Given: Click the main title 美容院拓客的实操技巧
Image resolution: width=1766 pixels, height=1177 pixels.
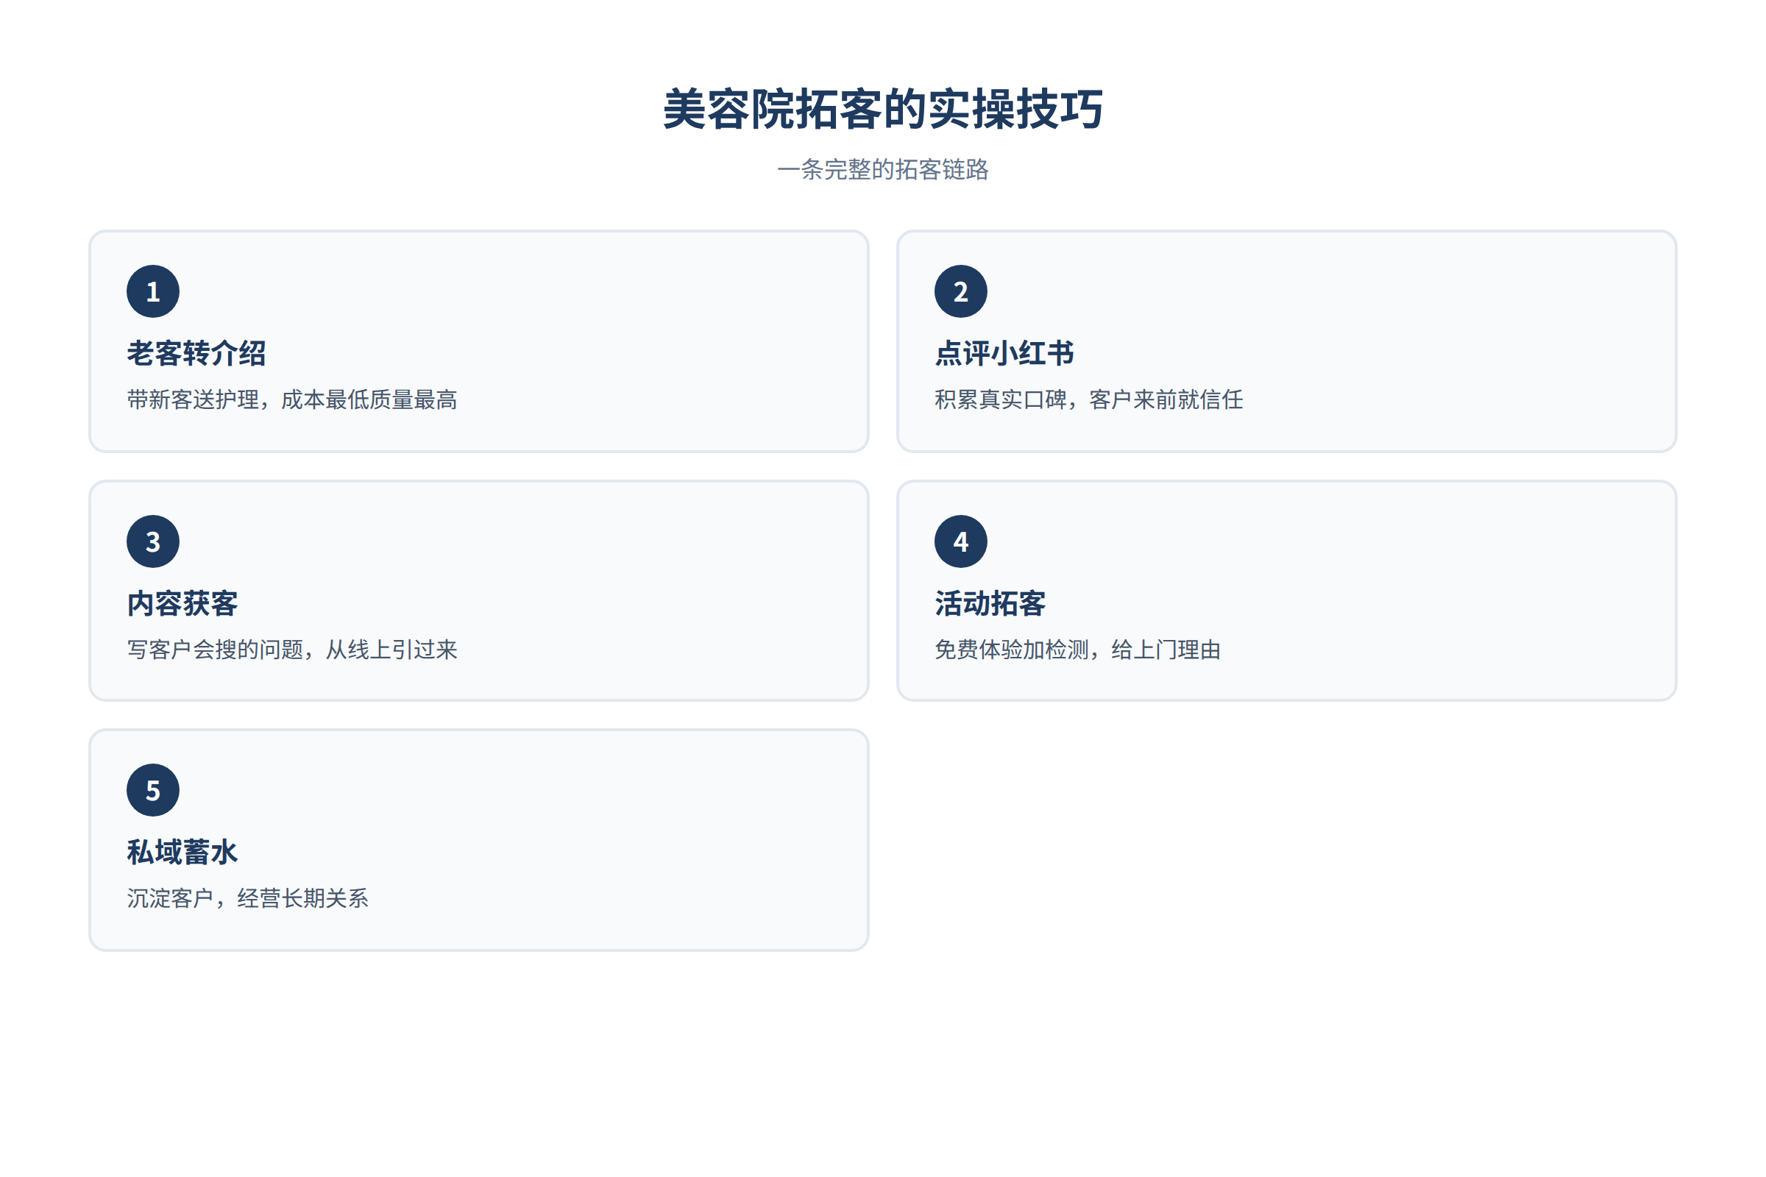Looking at the screenshot, I should click(883, 110).
